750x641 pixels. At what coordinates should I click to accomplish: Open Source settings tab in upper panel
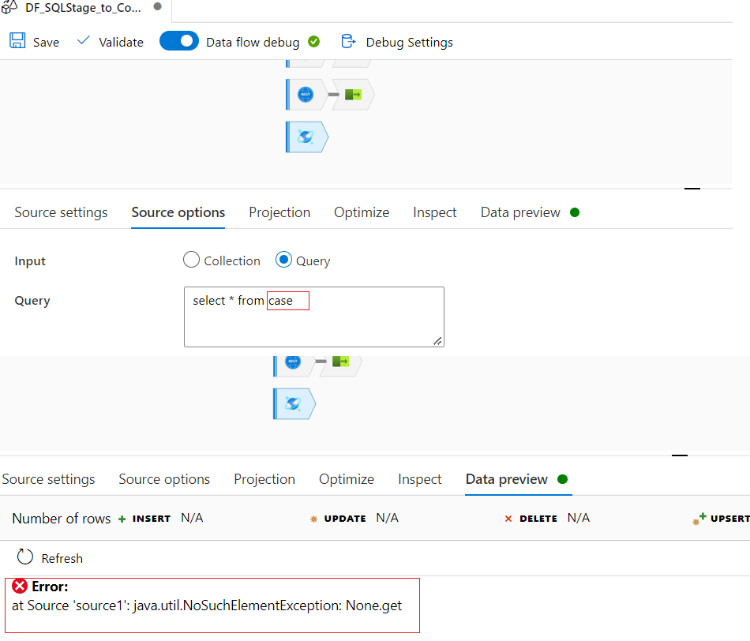coord(62,212)
